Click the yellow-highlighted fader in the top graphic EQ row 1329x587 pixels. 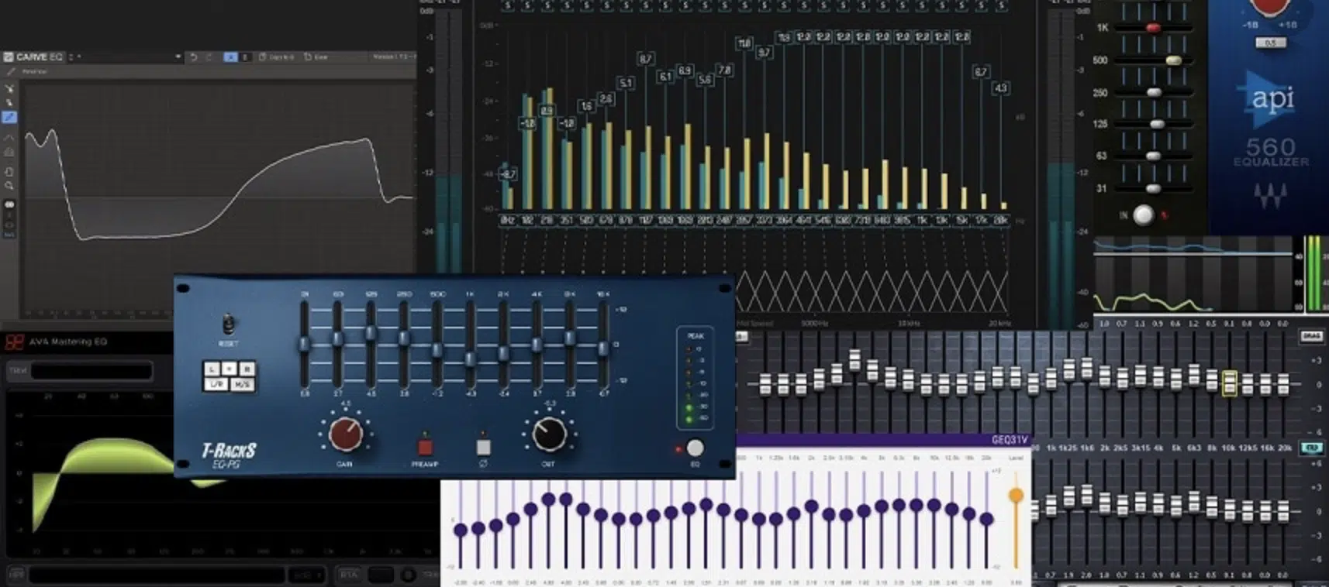tap(1230, 383)
